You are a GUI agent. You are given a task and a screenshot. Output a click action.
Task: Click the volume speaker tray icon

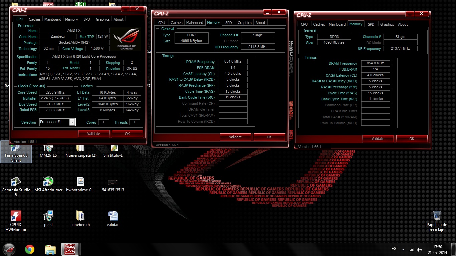pos(419,250)
